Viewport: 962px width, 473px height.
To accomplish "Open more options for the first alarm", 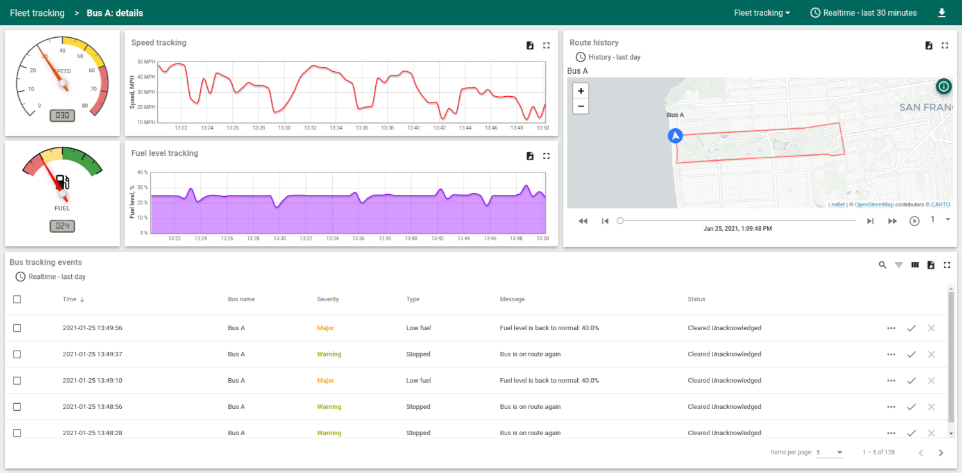I will 891,328.
